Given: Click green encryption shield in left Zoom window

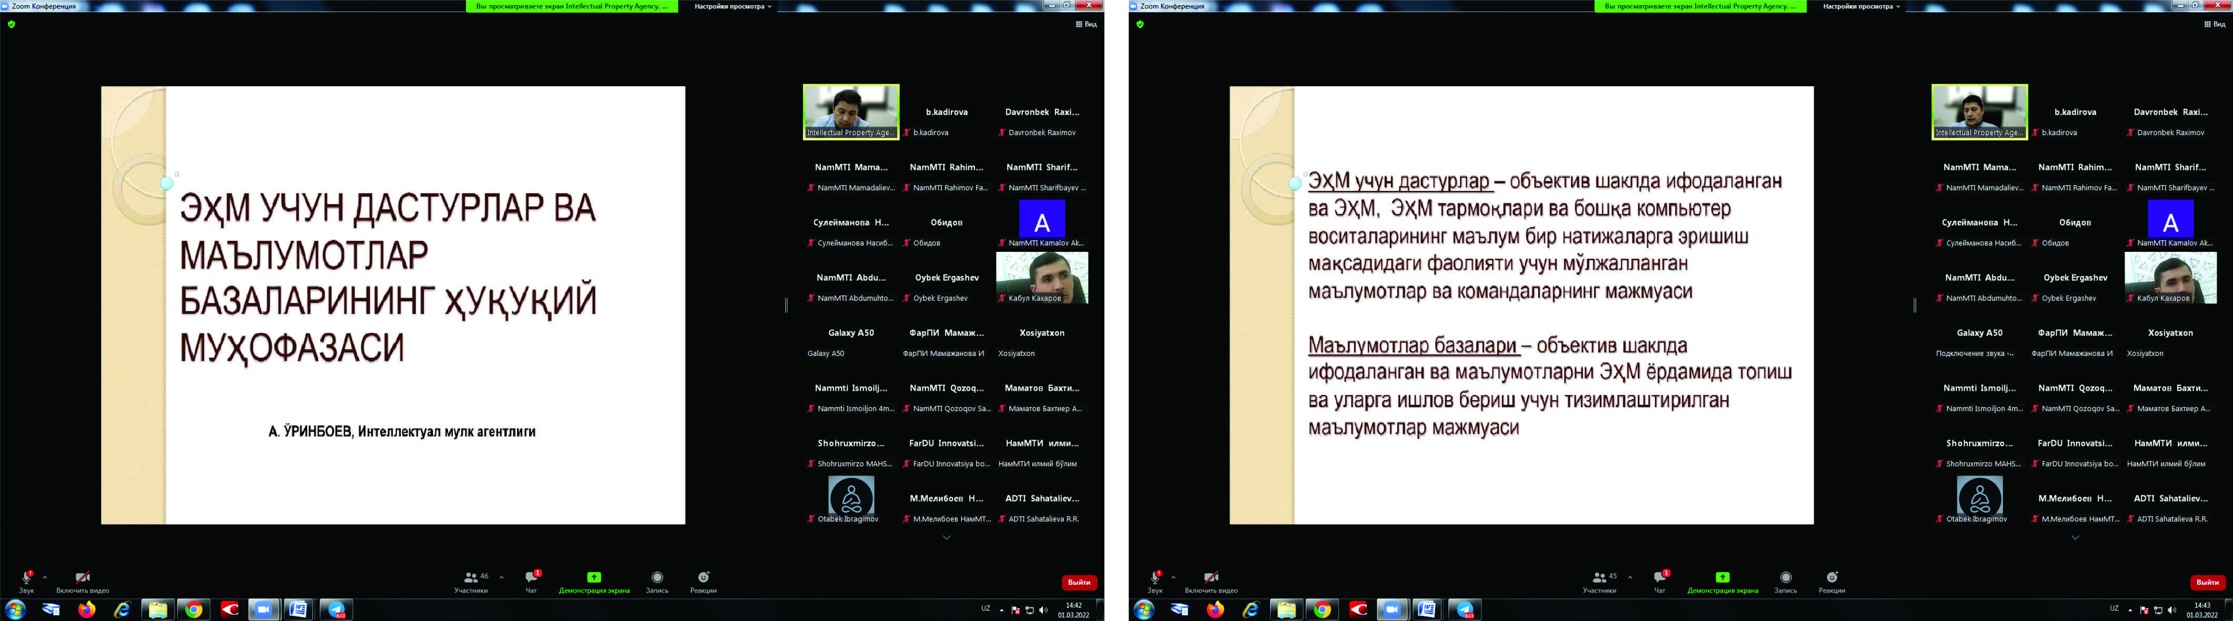Looking at the screenshot, I should (11, 24).
